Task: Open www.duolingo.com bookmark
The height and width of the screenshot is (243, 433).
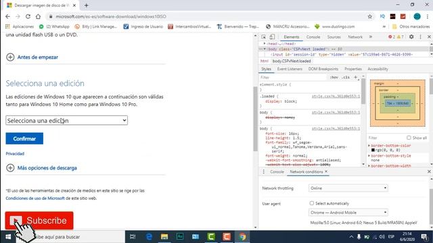Action: (x=334, y=26)
